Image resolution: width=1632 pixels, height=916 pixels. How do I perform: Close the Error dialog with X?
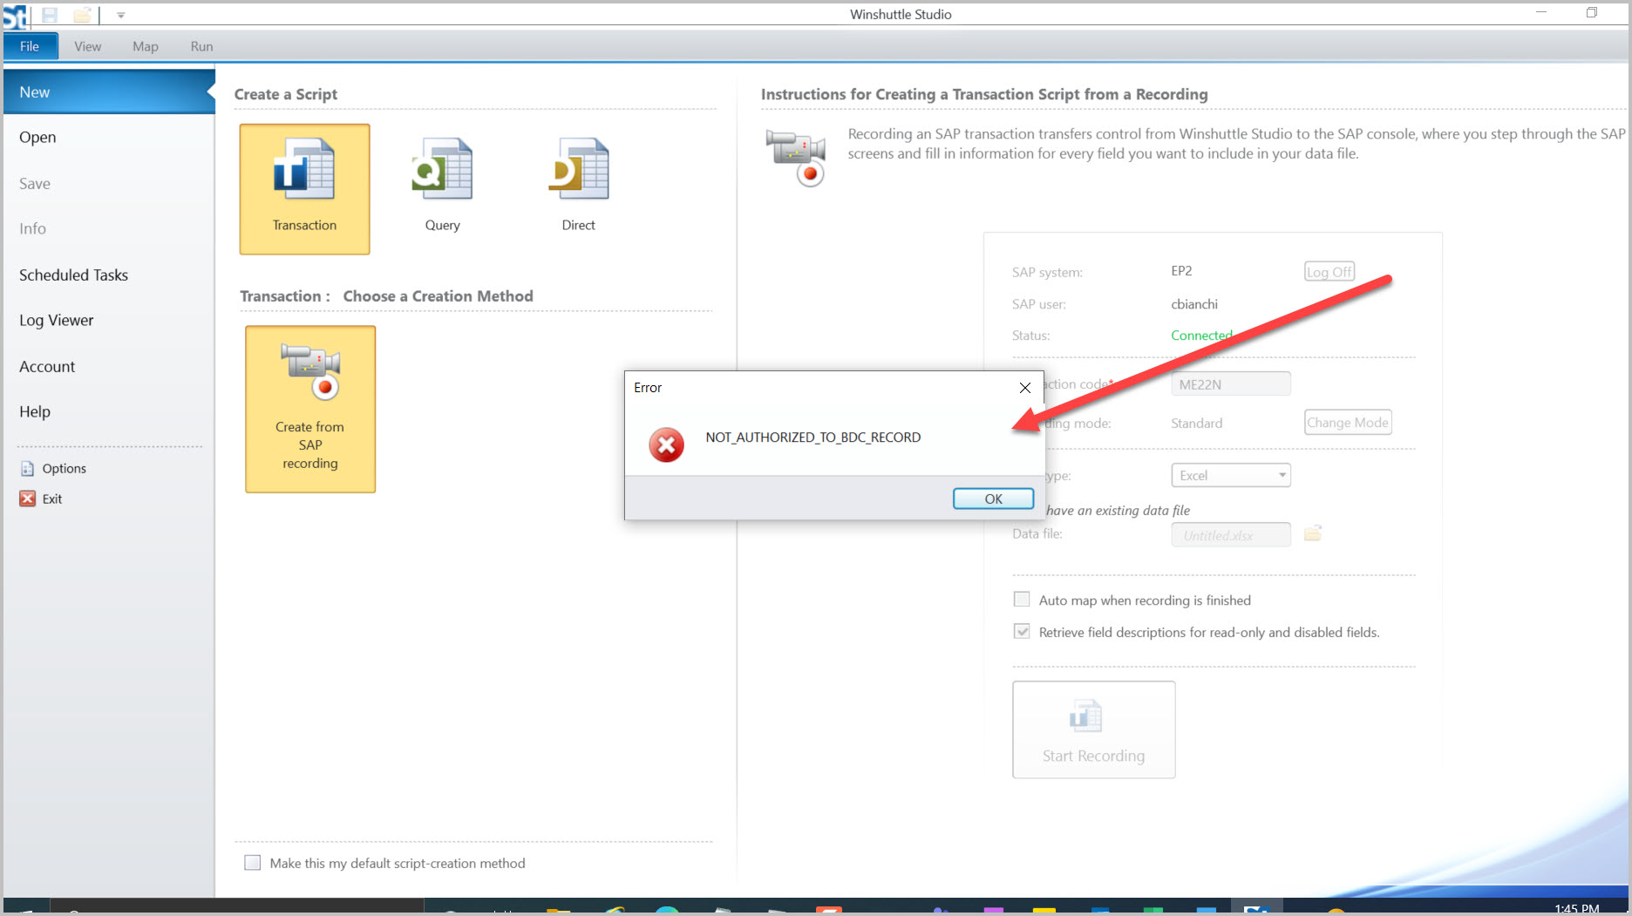[1025, 388]
